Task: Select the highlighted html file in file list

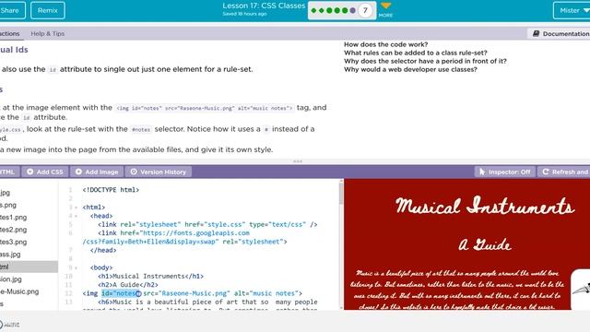Action: point(29,267)
